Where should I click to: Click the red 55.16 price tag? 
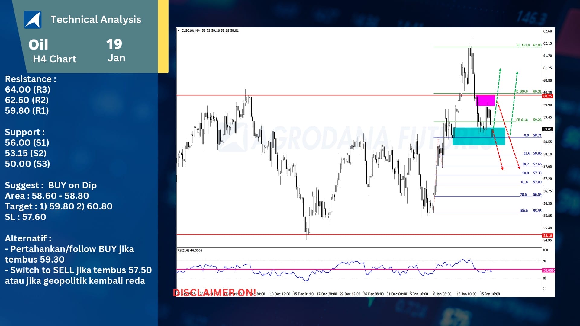pos(547,235)
